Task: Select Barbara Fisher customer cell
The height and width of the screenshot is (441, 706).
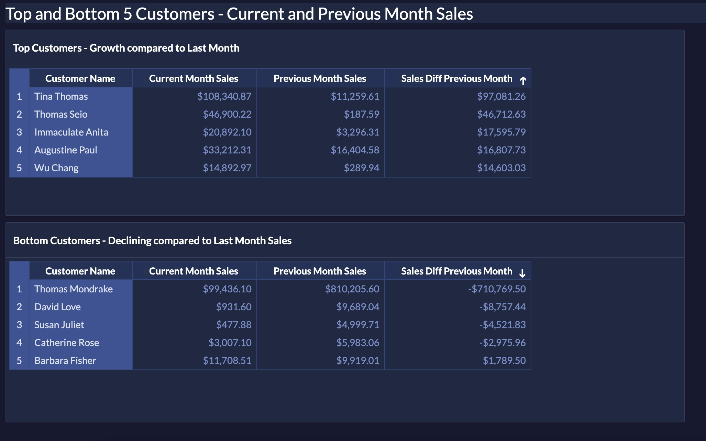Action: click(65, 361)
